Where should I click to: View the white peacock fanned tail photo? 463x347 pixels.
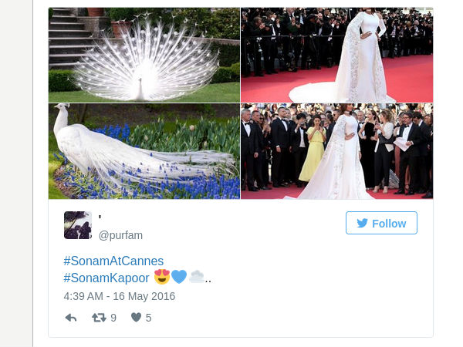pyautogui.click(x=144, y=55)
